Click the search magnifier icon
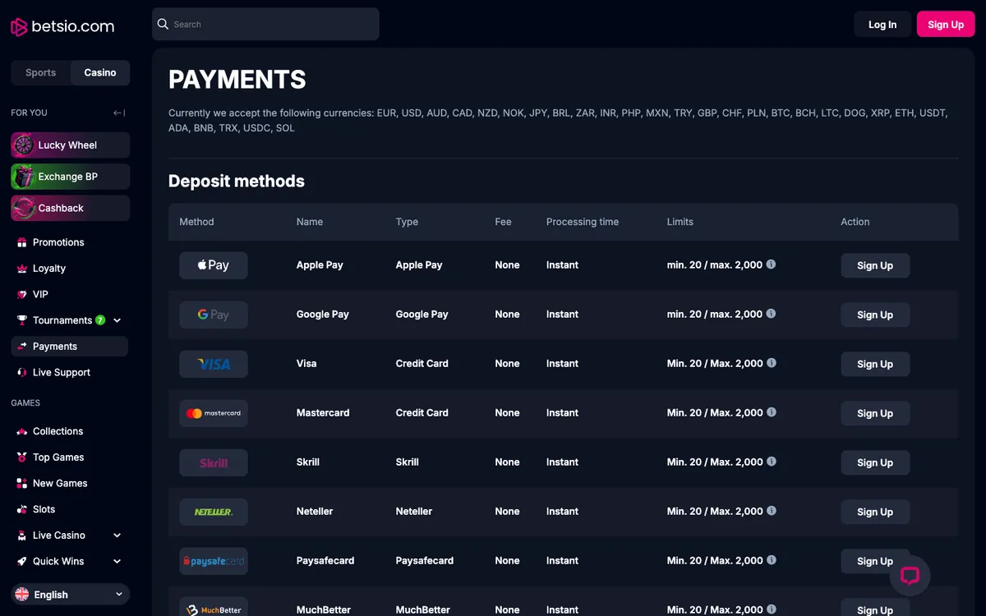The height and width of the screenshot is (616, 986). coord(163,24)
